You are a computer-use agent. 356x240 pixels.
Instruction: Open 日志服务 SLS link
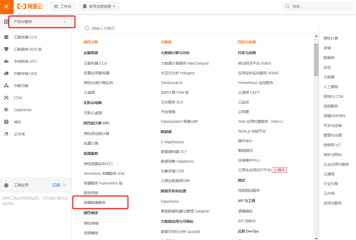[172, 102]
